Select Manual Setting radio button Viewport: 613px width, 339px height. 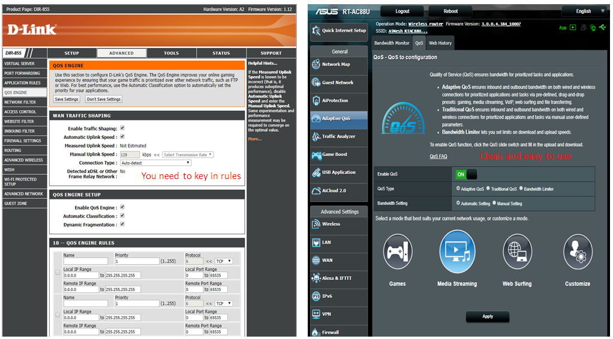pyautogui.click(x=494, y=203)
